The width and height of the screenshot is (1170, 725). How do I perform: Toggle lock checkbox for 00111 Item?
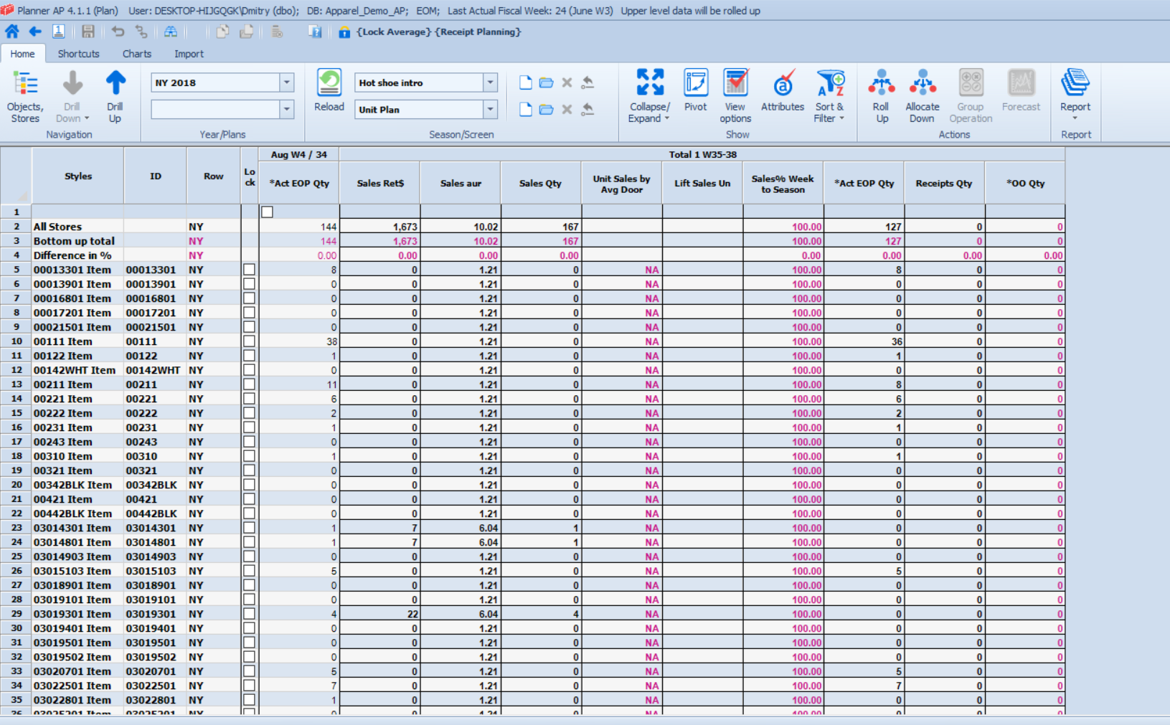click(x=249, y=341)
